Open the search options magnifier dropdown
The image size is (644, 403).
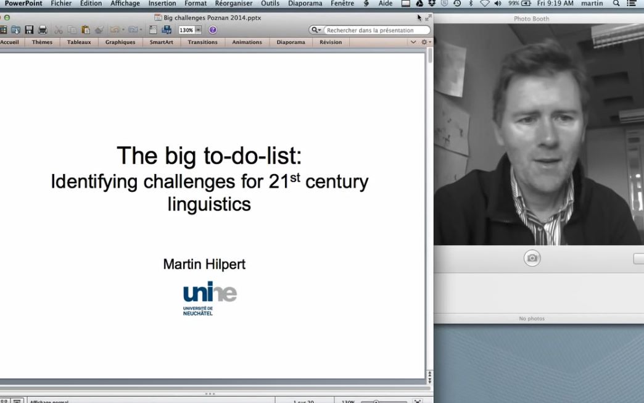click(316, 30)
